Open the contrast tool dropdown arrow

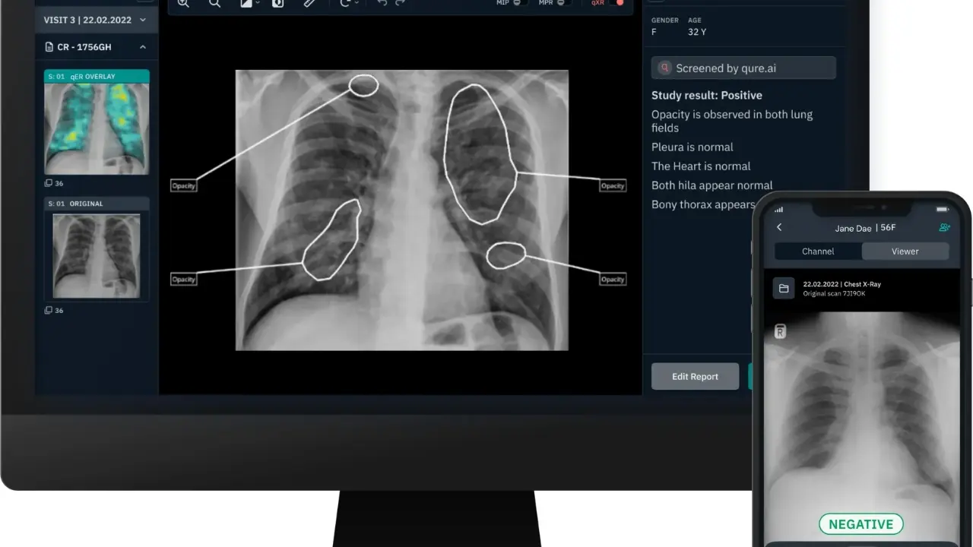(x=258, y=4)
